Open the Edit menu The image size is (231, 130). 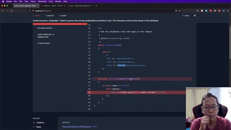click(x=21, y=1)
